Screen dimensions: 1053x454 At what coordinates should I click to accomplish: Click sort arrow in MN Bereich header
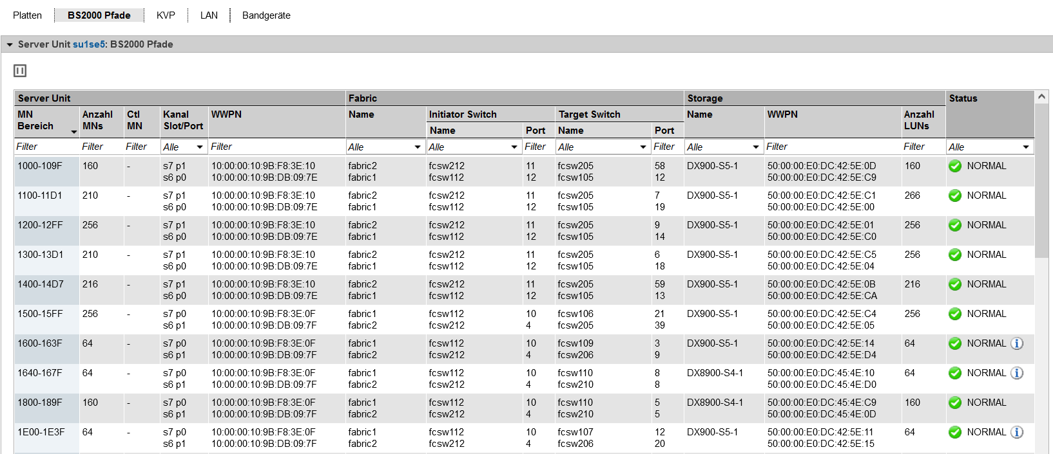pos(73,131)
